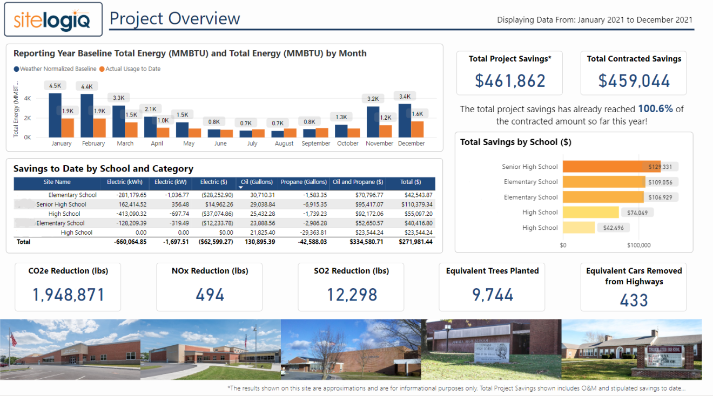Click the Oil and Propane ($) column header
The height and width of the screenshot is (396, 713).
pos(358,182)
